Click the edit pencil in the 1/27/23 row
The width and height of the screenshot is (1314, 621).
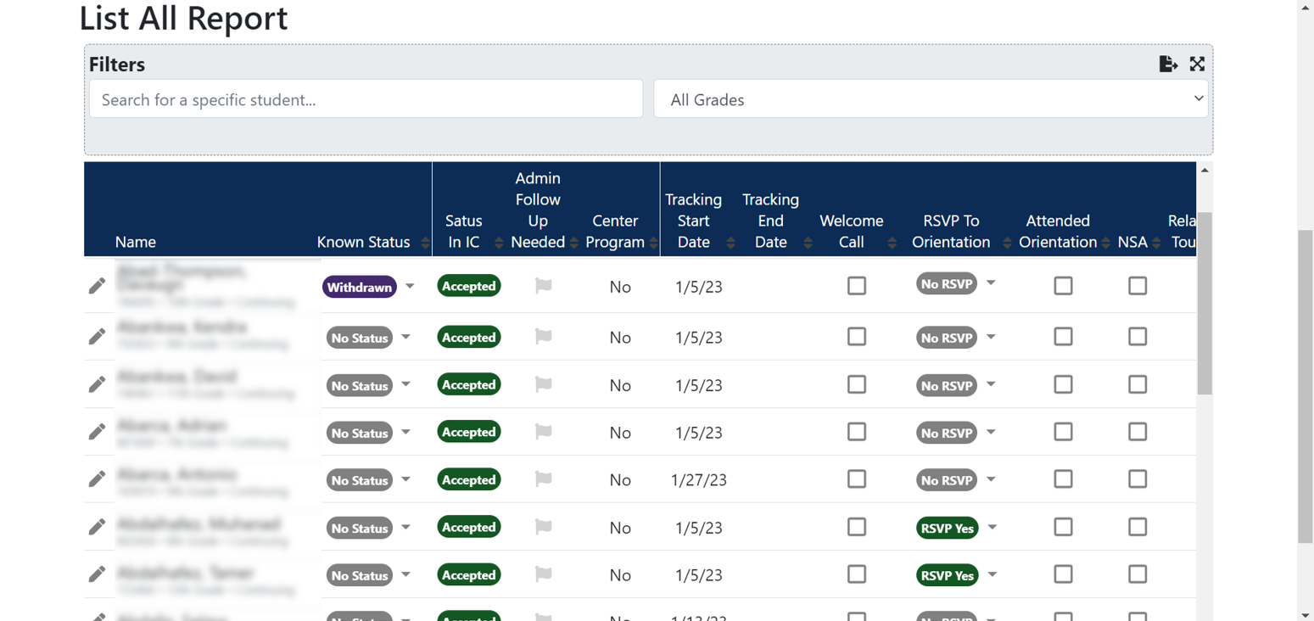98,479
